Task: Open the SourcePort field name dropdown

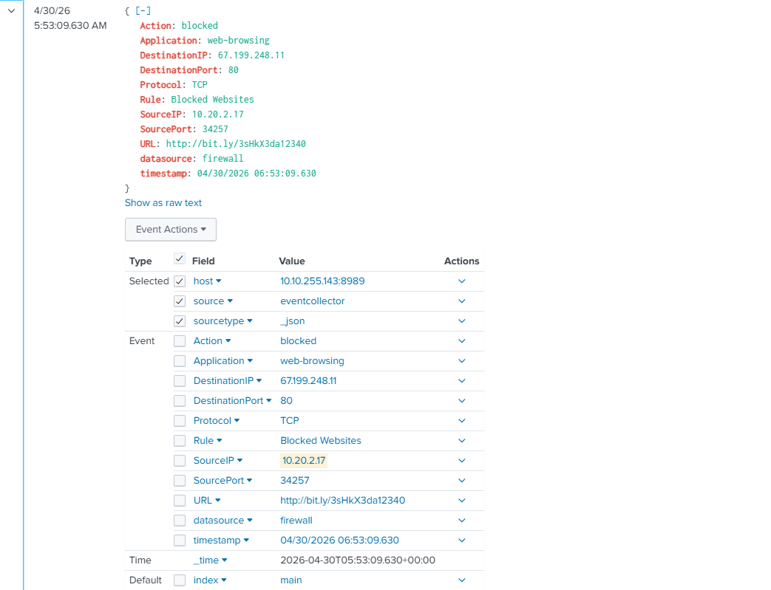Action: coord(223,481)
